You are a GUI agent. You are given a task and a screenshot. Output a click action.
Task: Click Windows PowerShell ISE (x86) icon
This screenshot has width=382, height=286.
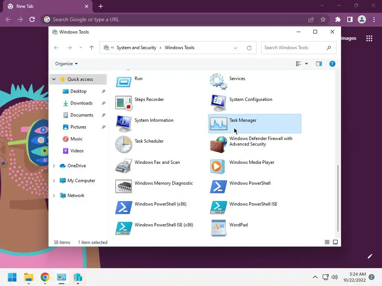(x=124, y=228)
